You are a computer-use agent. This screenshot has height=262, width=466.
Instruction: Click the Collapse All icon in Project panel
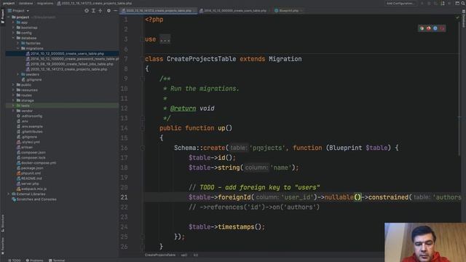click(x=100, y=11)
